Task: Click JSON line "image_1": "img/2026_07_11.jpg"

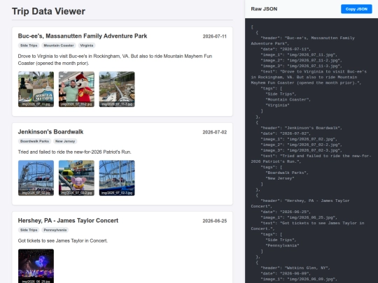Action: (x=299, y=55)
